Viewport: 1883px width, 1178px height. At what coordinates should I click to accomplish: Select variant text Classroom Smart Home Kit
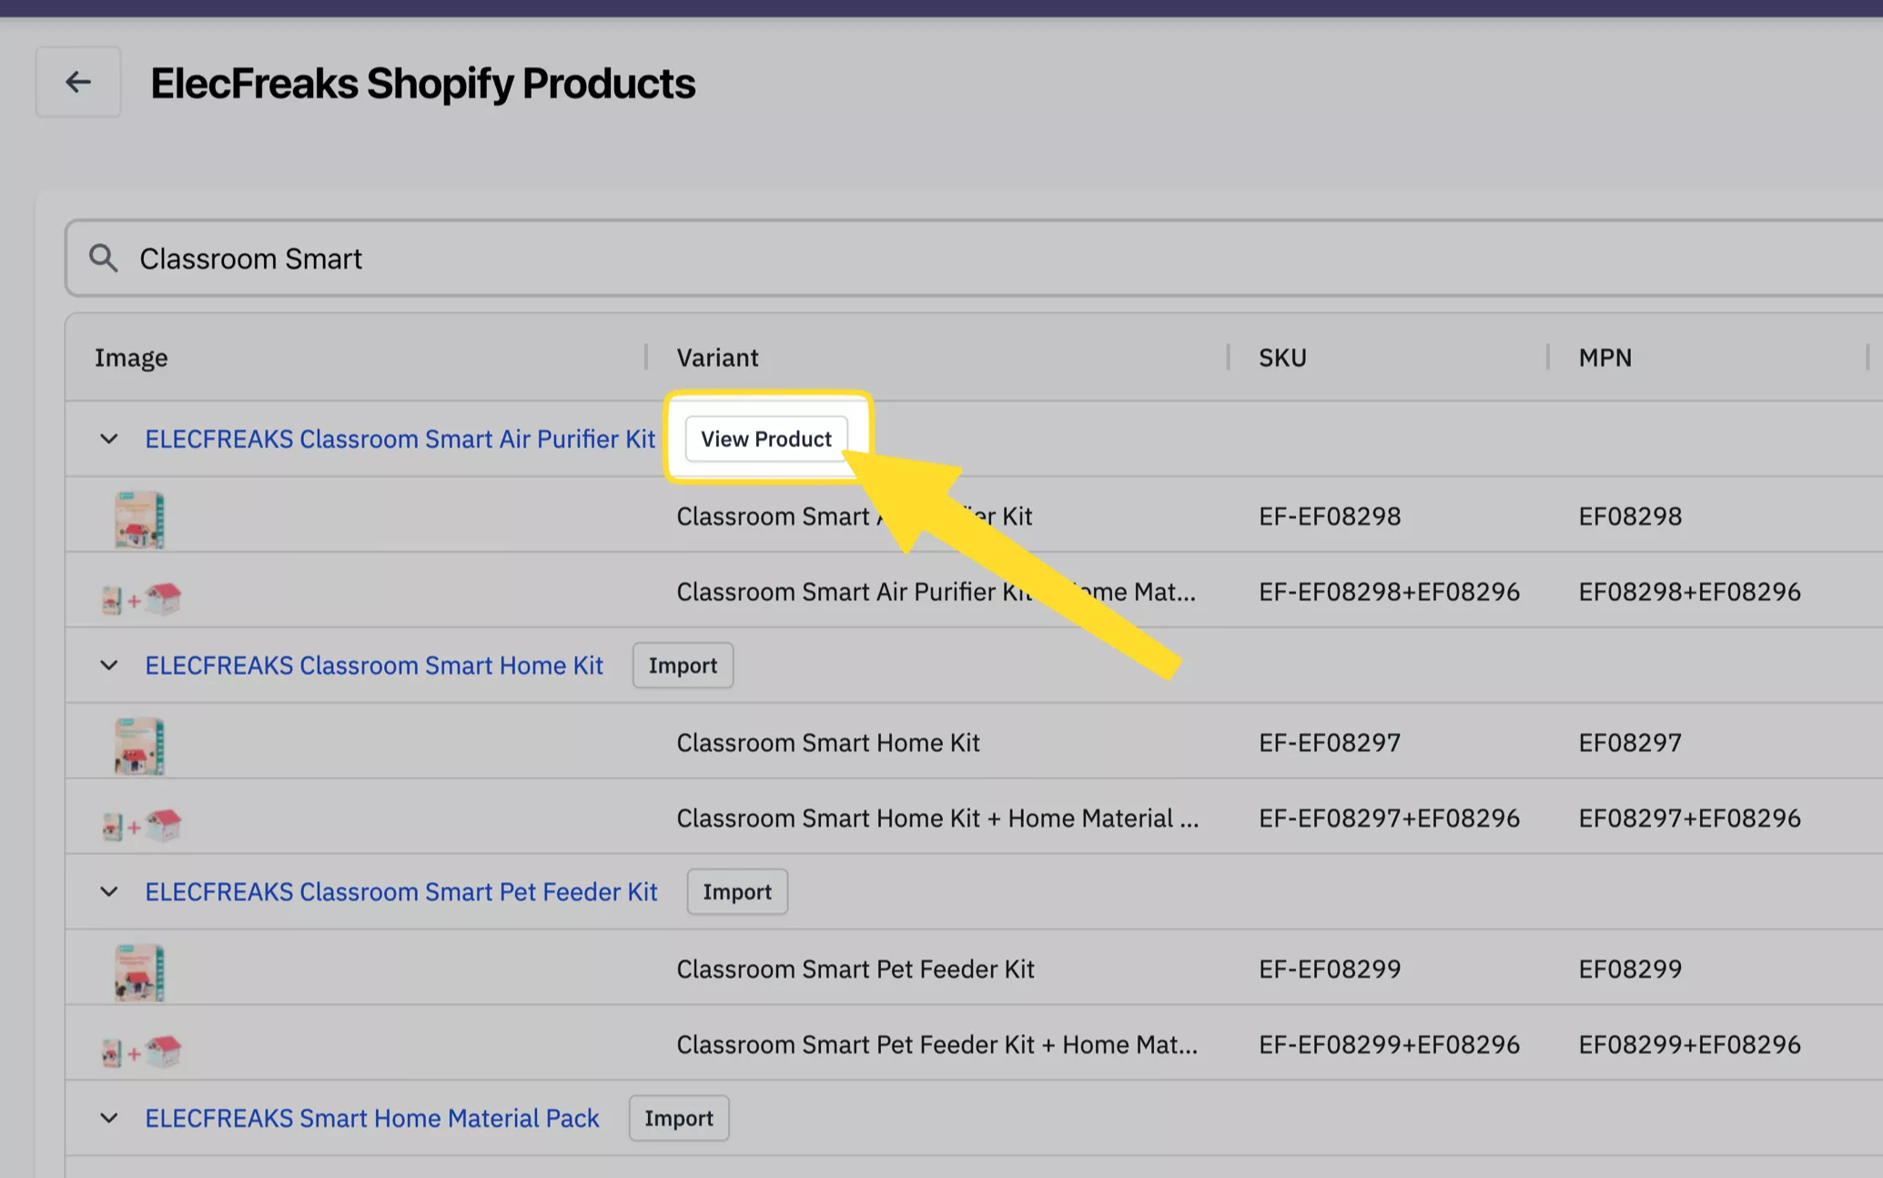click(x=828, y=743)
